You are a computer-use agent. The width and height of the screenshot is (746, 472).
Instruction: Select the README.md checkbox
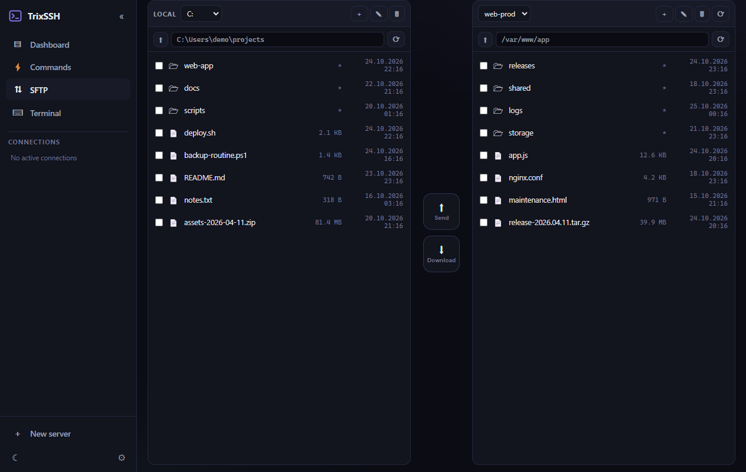pos(159,177)
